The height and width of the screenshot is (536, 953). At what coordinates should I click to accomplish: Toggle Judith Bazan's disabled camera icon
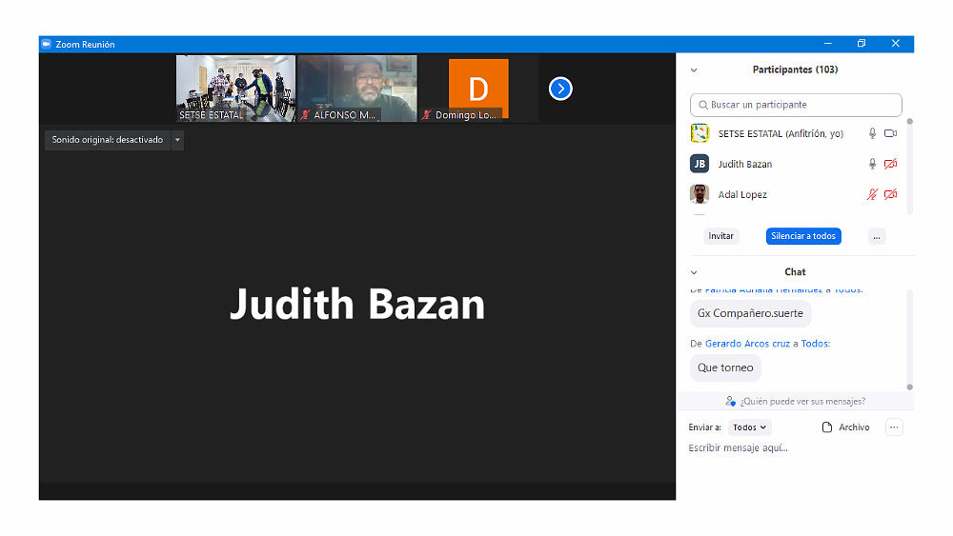click(891, 164)
